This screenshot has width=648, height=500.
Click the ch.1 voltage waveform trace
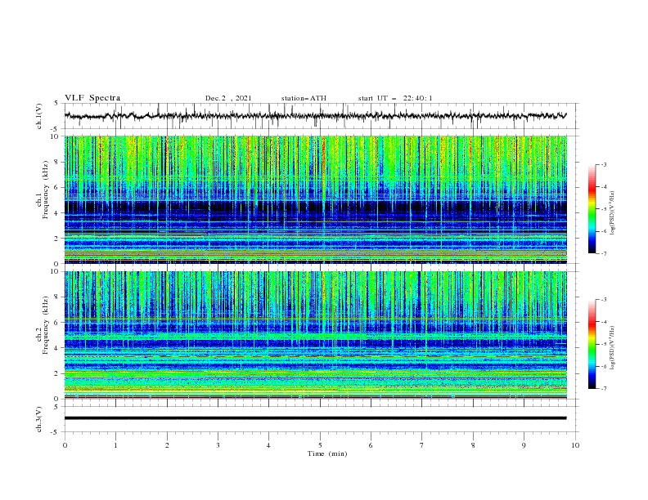pos(315,116)
